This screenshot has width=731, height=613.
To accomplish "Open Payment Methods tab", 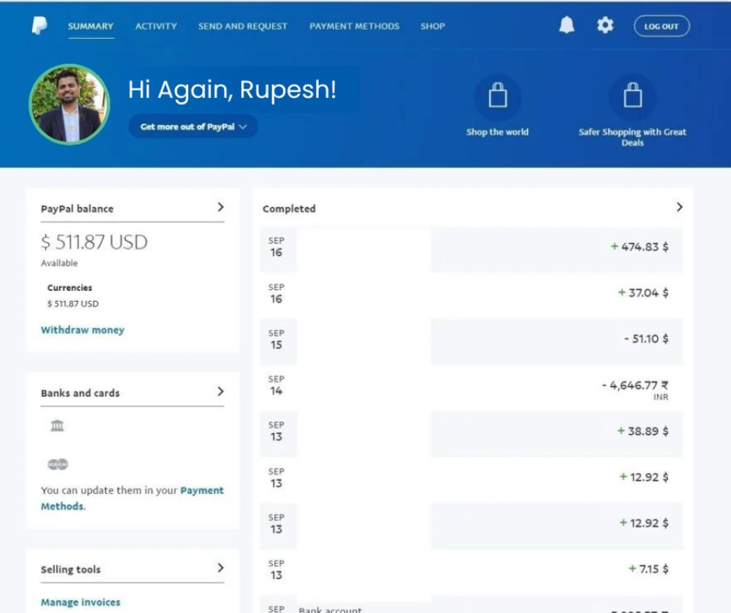I will (355, 26).
